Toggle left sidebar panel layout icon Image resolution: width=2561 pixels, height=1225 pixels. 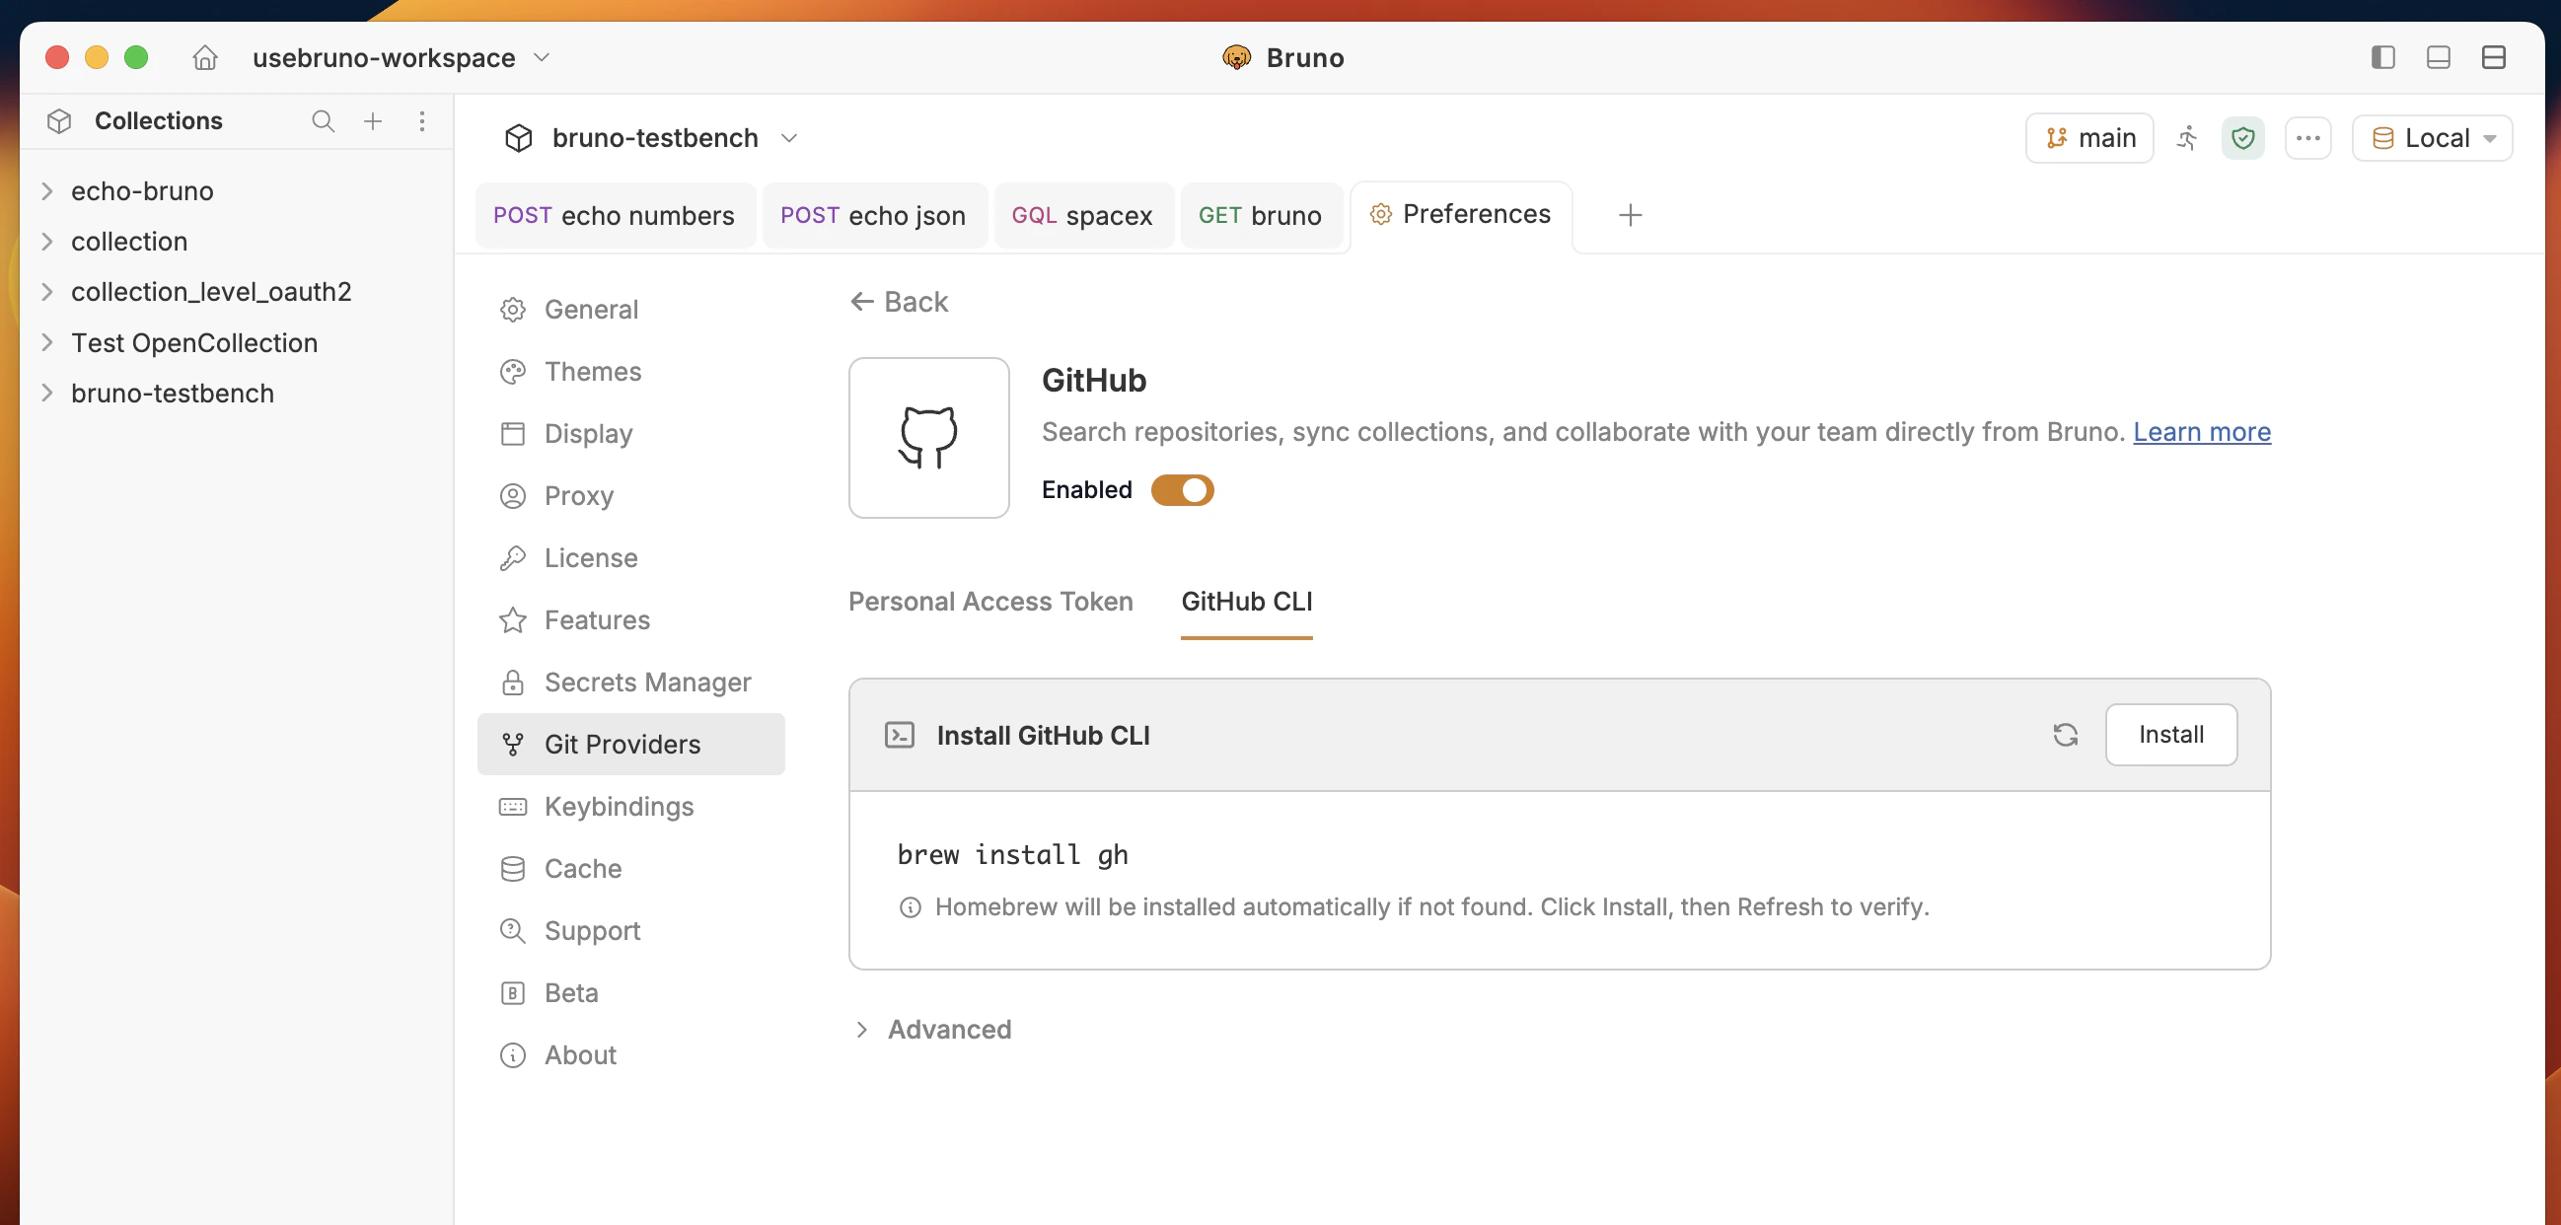2382,57
